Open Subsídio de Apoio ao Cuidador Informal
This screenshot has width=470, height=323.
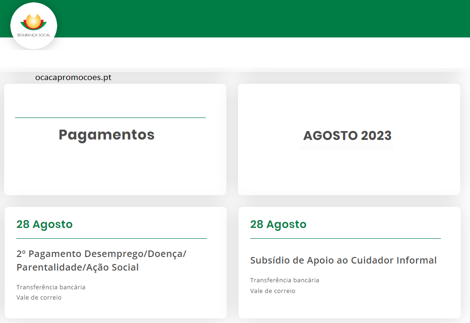(343, 260)
